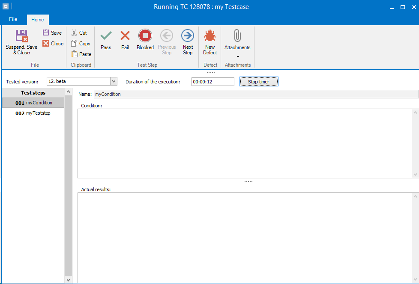The width and height of the screenshot is (419, 284).
Task: Click the Save icon in ribbon
Action: click(x=46, y=33)
